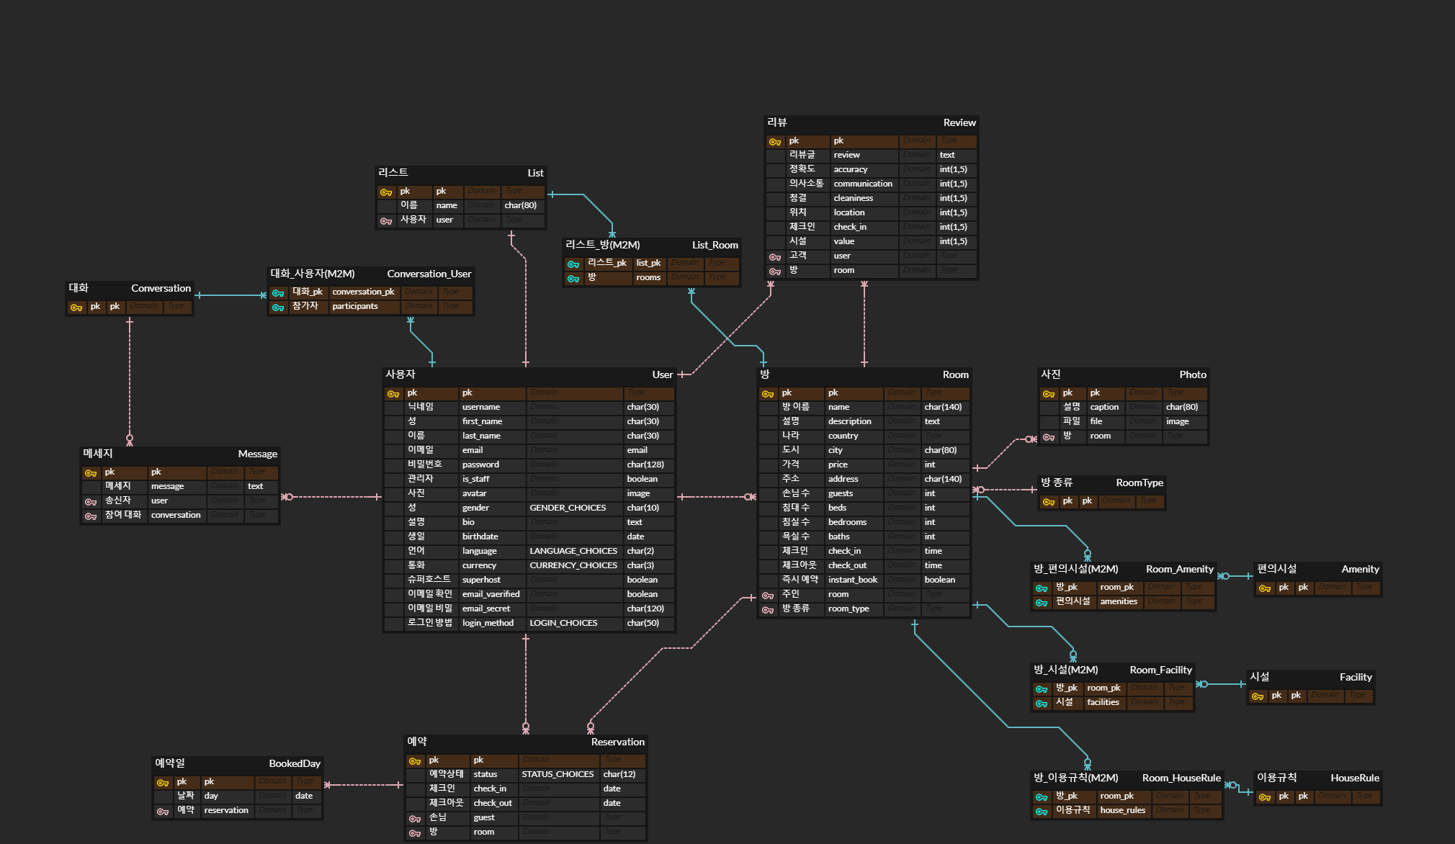1455x844 pixels.
Task: Click foreign key icon beside 사용자 in List table
Action: [386, 220]
